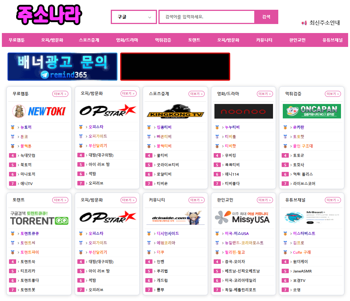
Task: Click the 배너광고 문의 banner
Action: (62, 66)
